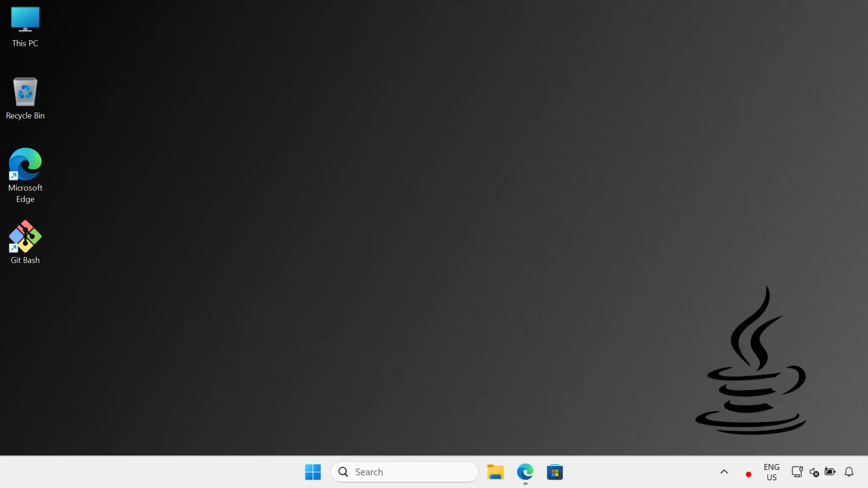Viewport: 868px width, 488px height.
Task: Open Microsoft Store from the taskbar
Action: click(555, 471)
